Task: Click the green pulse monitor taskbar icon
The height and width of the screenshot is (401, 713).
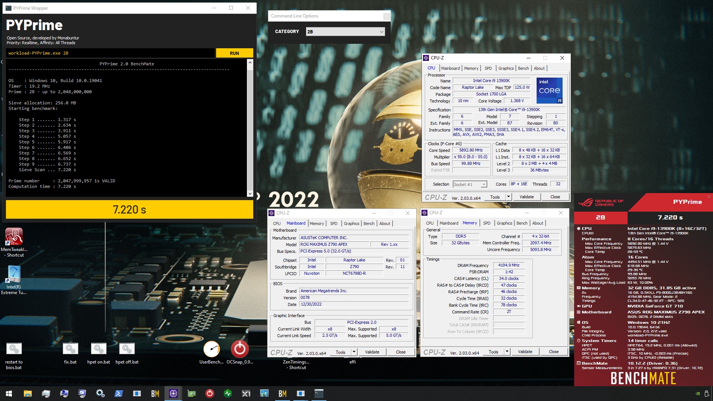Action: [228, 394]
